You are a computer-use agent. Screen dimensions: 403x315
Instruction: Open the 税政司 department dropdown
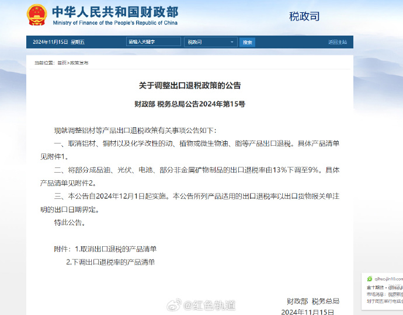tap(211, 42)
